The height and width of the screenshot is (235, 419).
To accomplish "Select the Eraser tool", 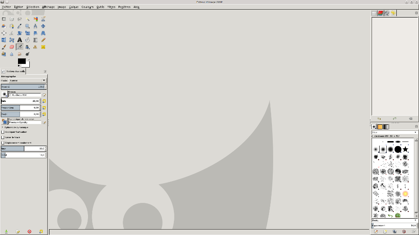I will pyautogui.click(x=12, y=47).
